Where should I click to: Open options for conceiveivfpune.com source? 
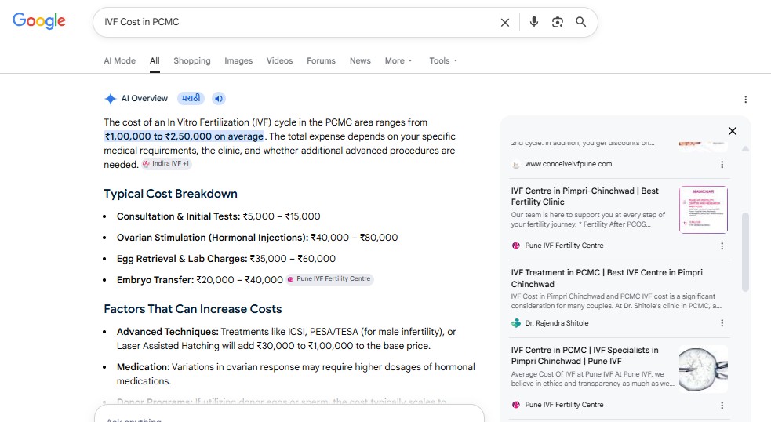tap(722, 164)
